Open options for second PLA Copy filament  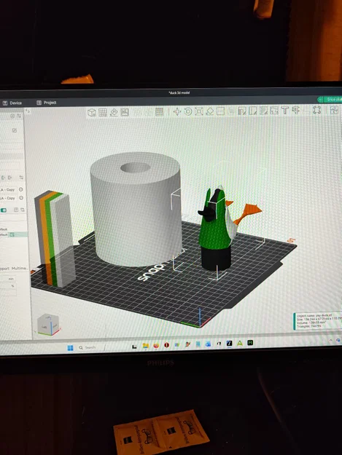21,198
